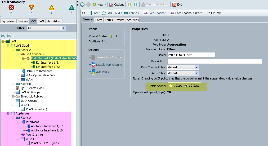
Task: Click the major faults orange triangle icon
Action: (x=32, y=7)
